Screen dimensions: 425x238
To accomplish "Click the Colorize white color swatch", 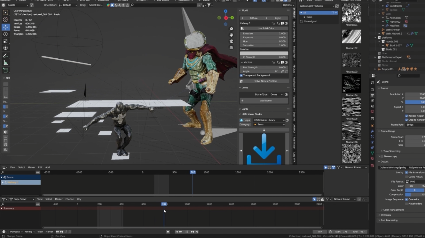I will pos(264,53).
